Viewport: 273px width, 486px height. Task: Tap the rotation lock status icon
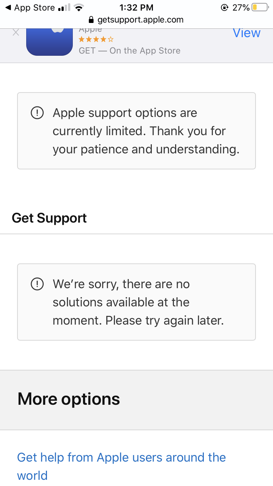[224, 8]
